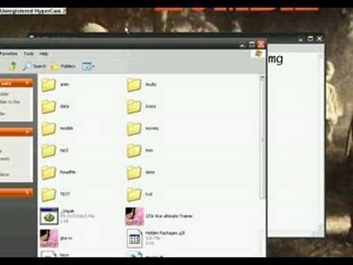Maximize the background window behind Explorer
The width and height of the screenshot is (353, 265).
310,39
